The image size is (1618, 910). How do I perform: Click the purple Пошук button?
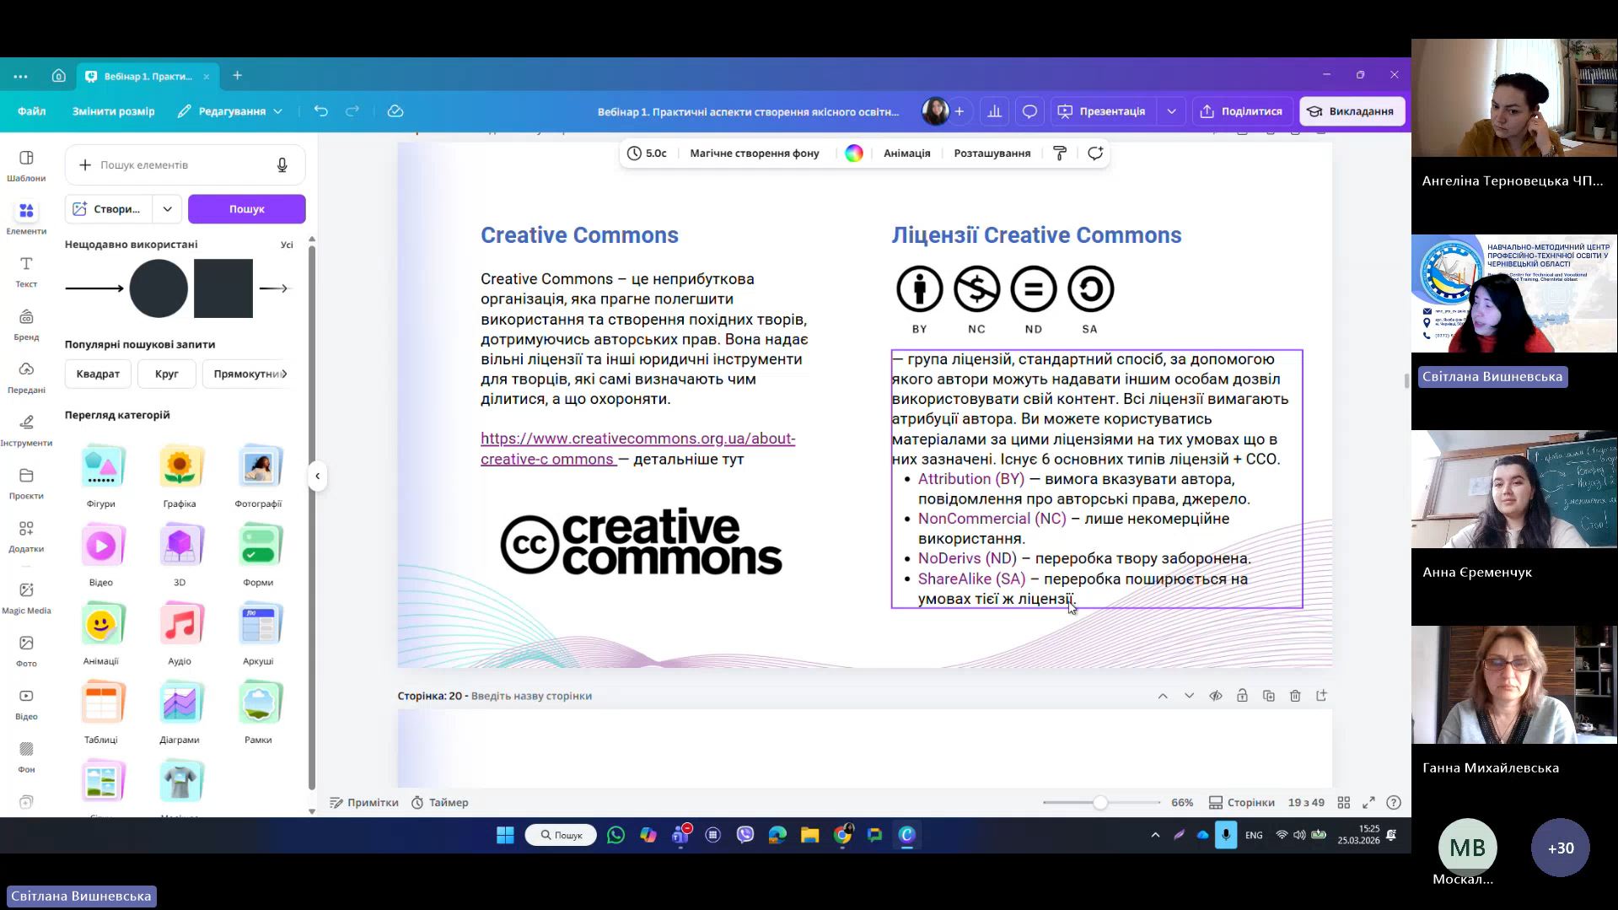pos(246,209)
